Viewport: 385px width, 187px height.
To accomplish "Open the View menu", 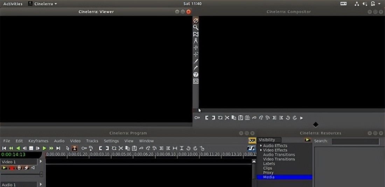I will [129, 141].
